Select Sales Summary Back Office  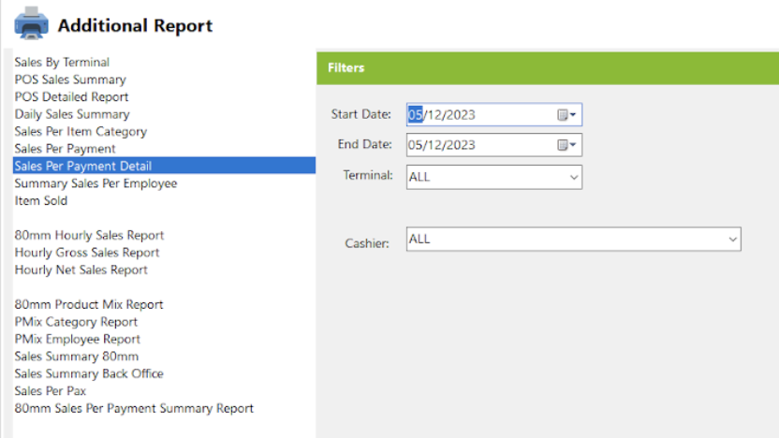click(89, 373)
